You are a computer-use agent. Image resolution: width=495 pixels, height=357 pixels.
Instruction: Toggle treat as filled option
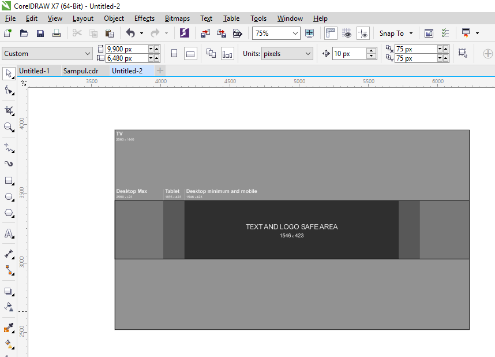463,53
